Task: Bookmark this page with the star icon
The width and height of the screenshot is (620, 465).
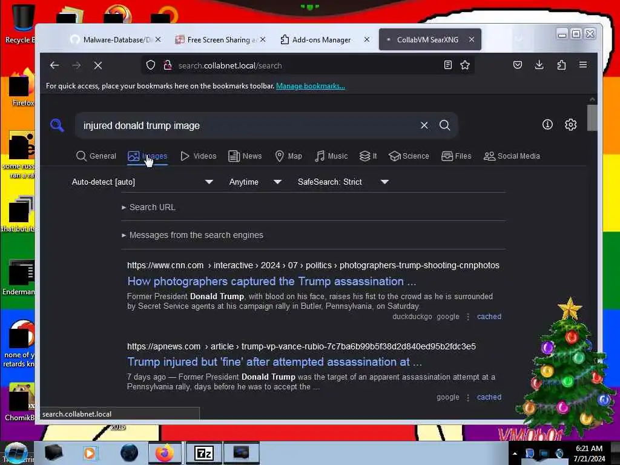Action: [x=465, y=65]
